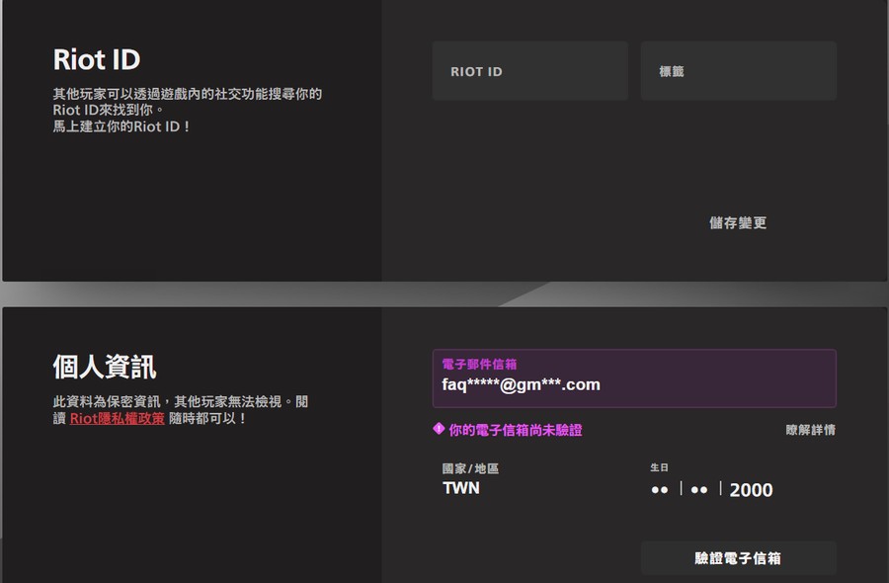Click the Riot ID section heading

(97, 59)
